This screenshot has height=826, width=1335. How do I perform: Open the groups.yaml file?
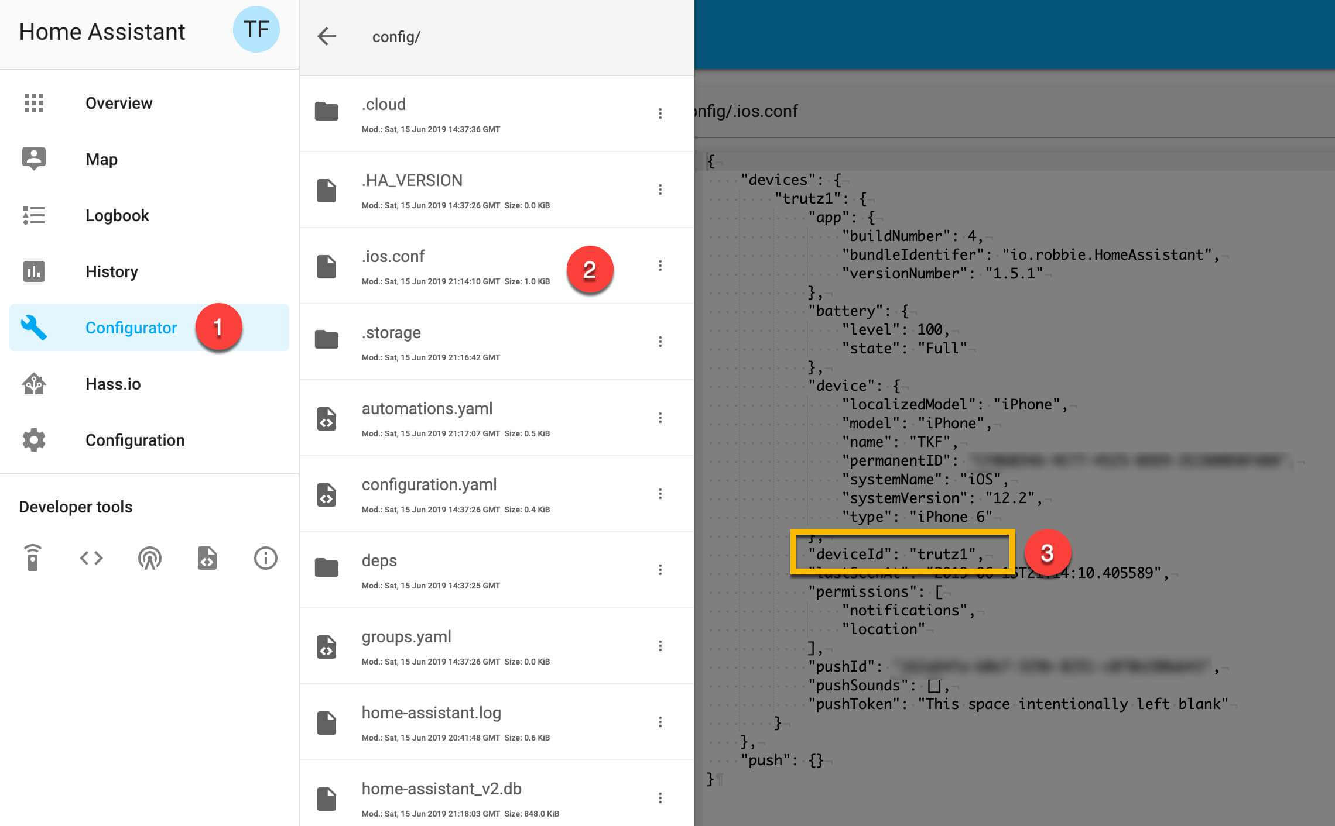pyautogui.click(x=406, y=637)
